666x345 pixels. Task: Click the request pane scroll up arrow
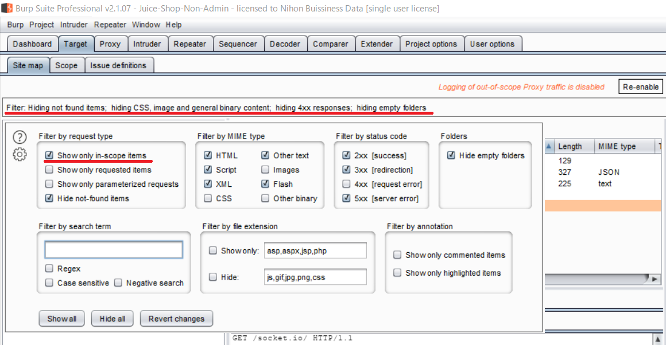[657, 339]
